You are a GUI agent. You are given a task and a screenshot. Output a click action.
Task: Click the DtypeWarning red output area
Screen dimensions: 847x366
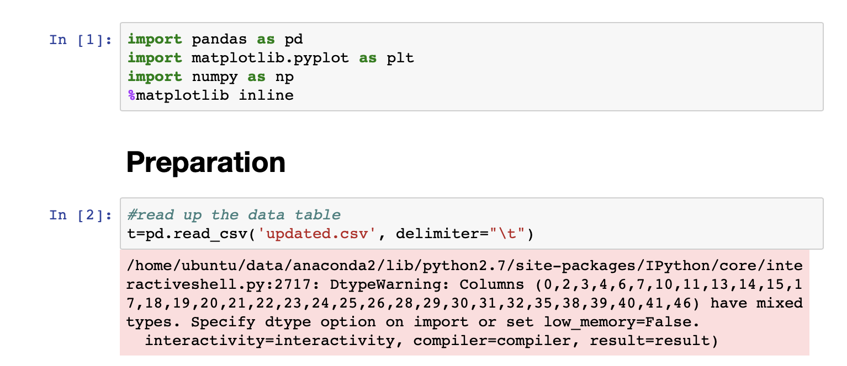tap(464, 303)
